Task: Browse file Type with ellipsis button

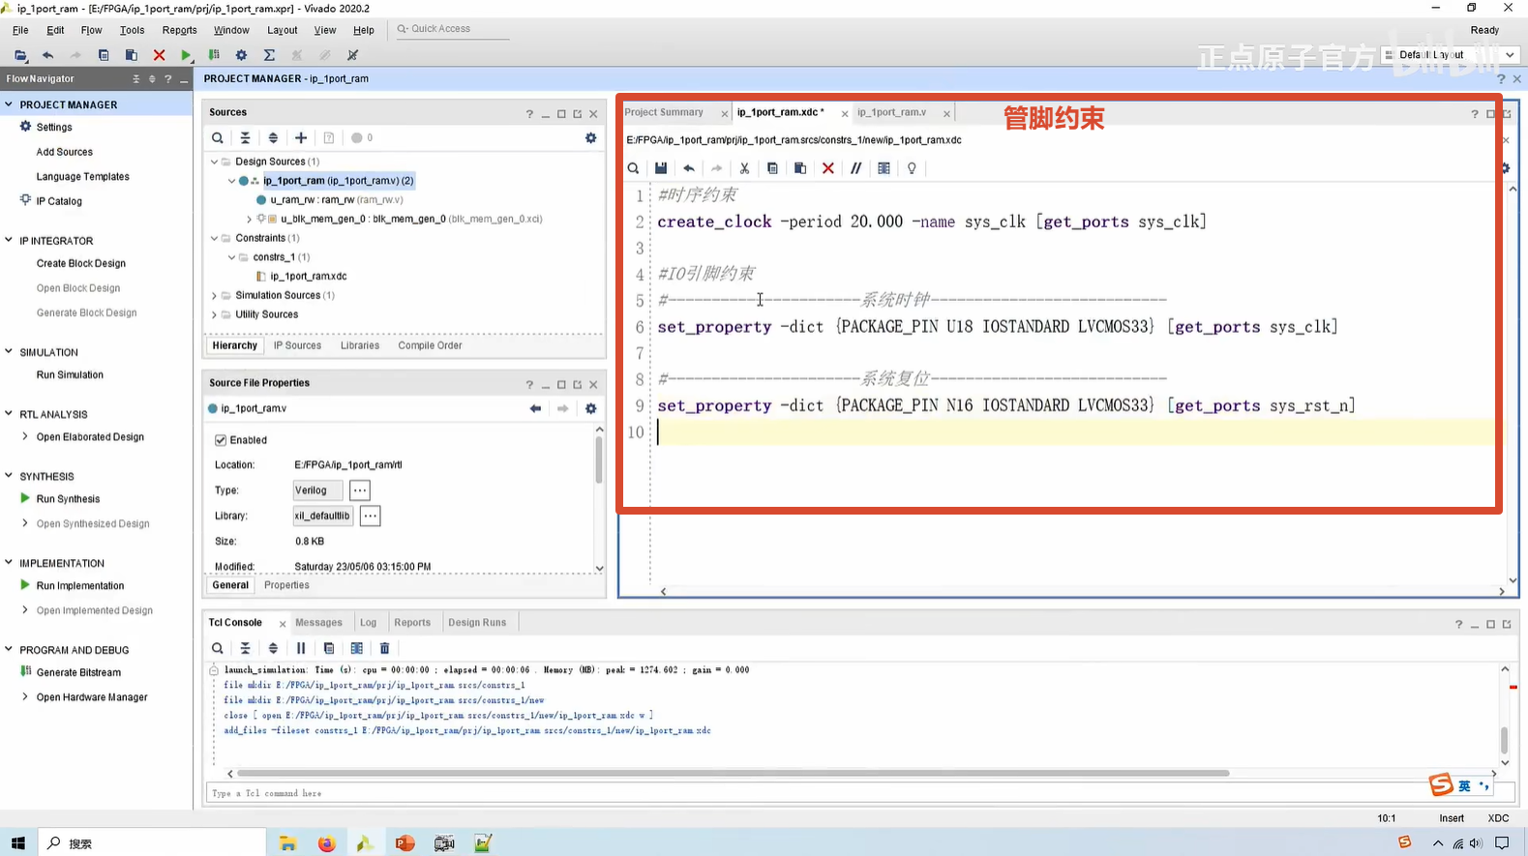Action: pyautogui.click(x=360, y=490)
